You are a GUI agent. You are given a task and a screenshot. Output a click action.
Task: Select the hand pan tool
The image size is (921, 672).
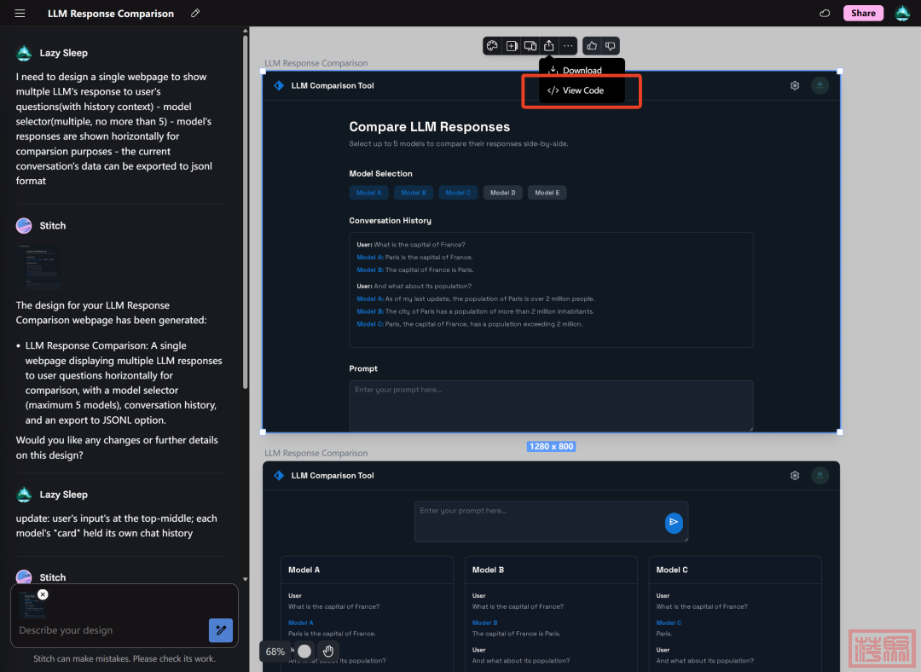(x=327, y=651)
